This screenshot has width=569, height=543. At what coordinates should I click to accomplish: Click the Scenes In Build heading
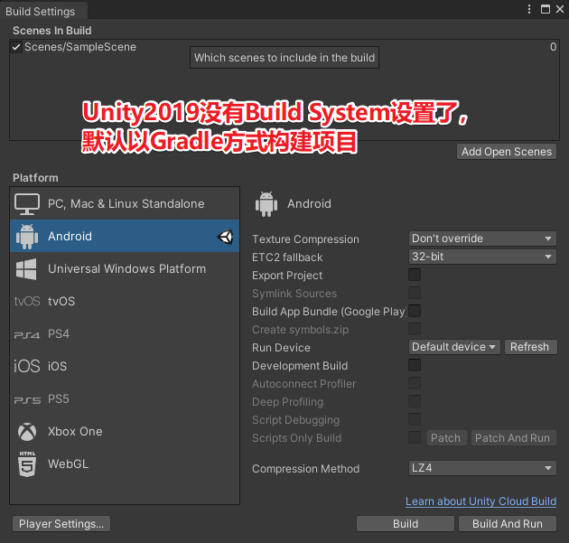[51, 31]
